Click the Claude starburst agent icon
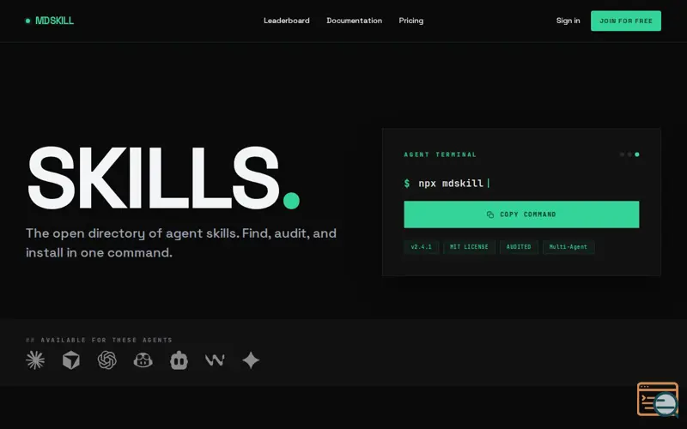The image size is (687, 429). pyautogui.click(x=35, y=360)
